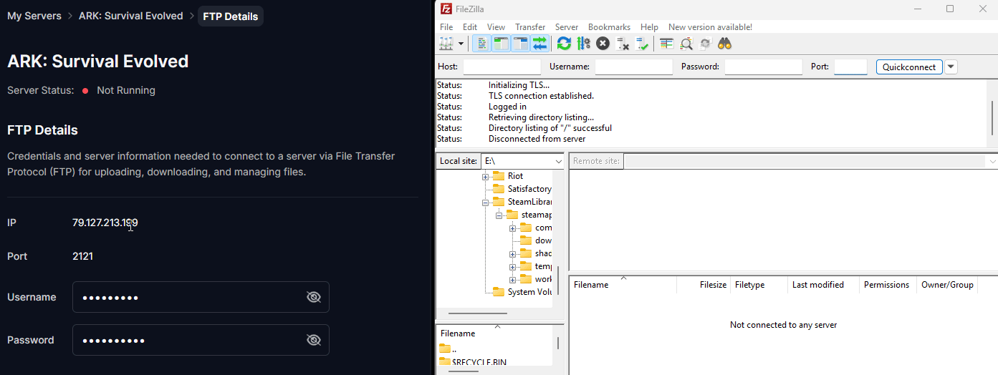Open the Quickconnect history dropdown arrow
Screen dimensions: 998x375
click(951, 67)
